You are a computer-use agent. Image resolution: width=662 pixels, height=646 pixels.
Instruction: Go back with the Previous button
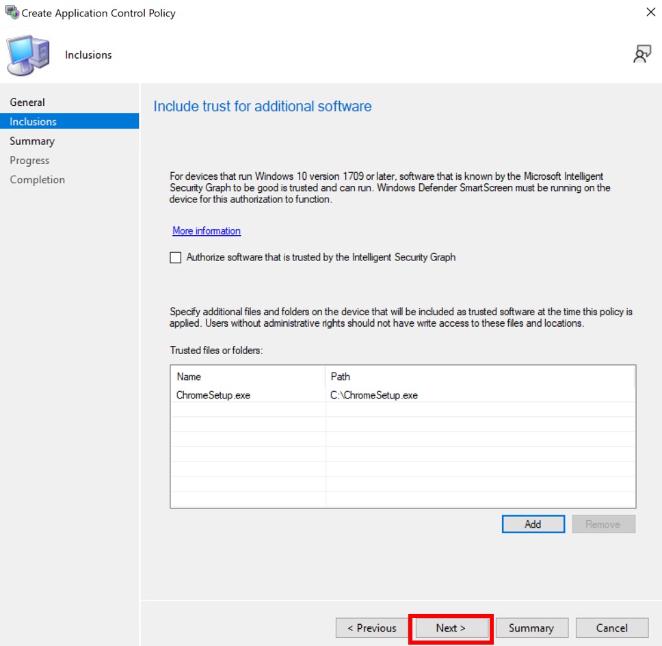371,628
